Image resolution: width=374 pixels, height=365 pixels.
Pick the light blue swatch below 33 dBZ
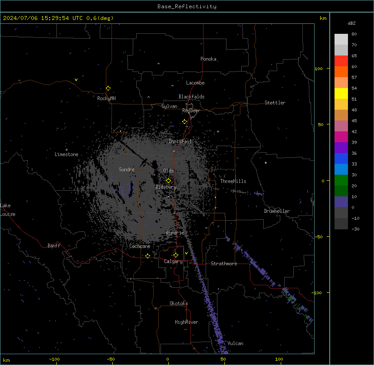(x=341, y=169)
